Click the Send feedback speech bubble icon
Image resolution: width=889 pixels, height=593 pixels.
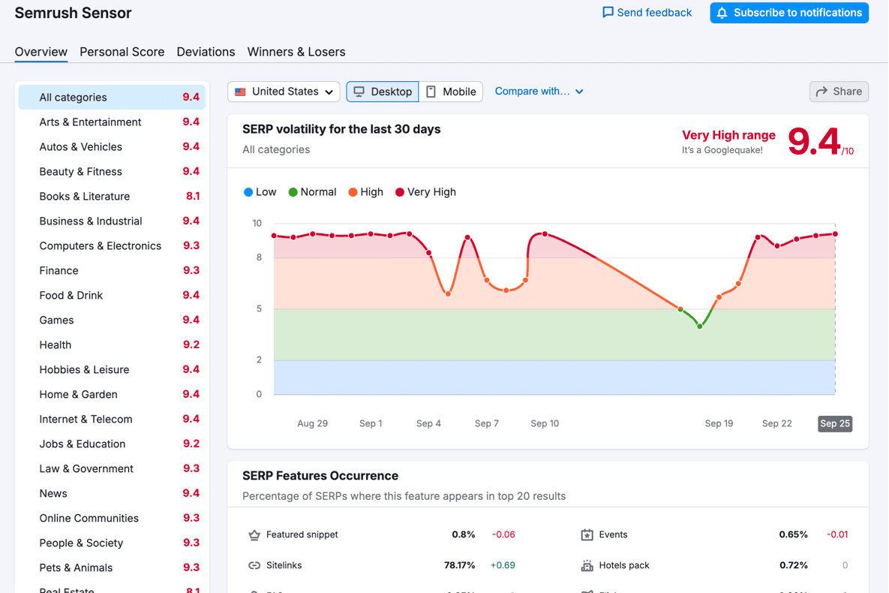click(x=608, y=13)
